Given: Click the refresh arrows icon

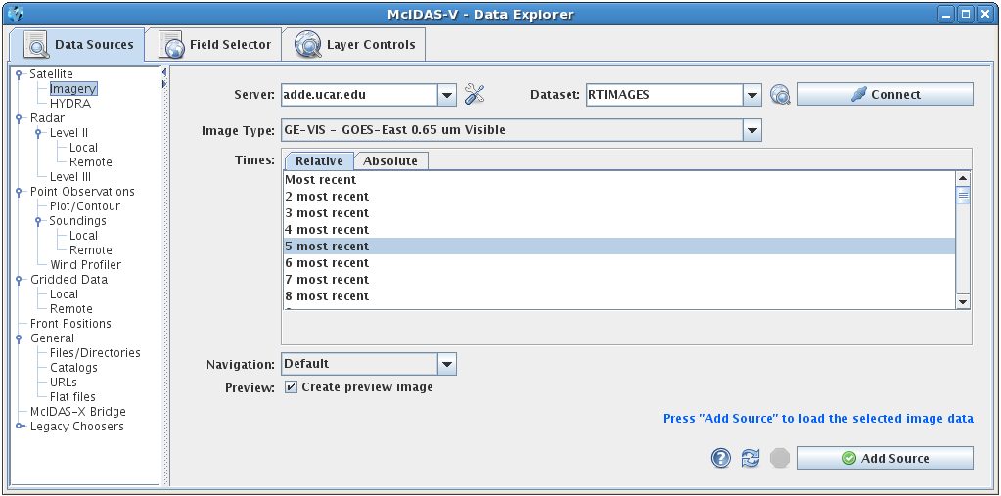Looking at the screenshot, I should coord(751,458).
